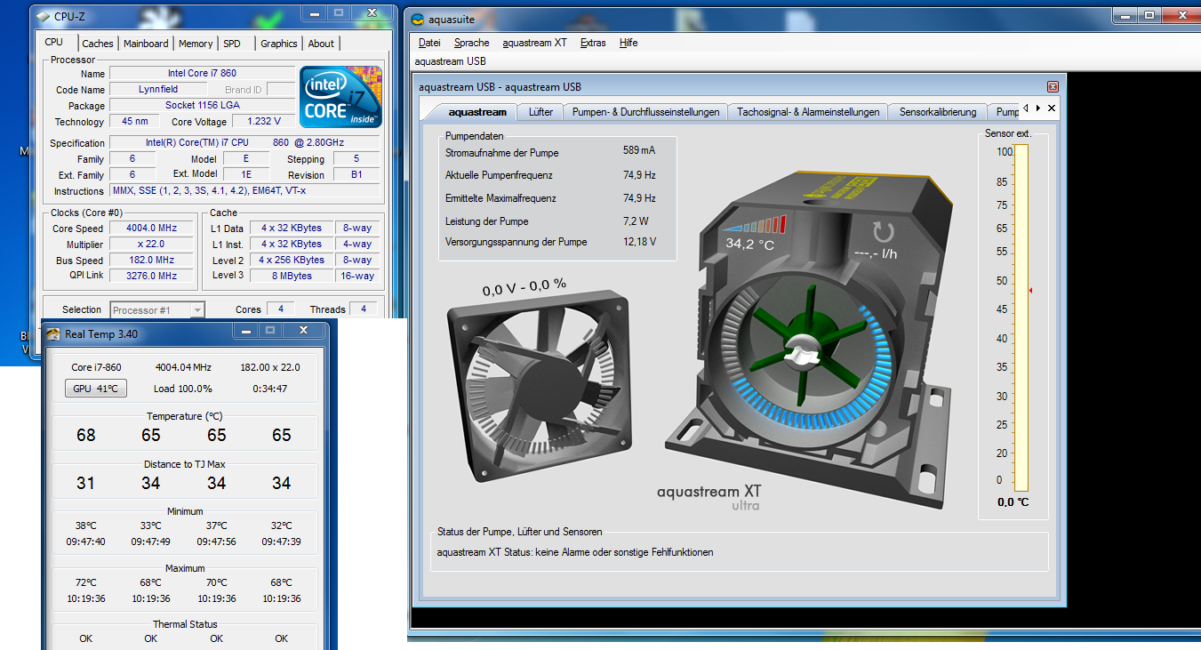
Task: Click the fan illustration in aquasuite
Action: click(x=540, y=386)
